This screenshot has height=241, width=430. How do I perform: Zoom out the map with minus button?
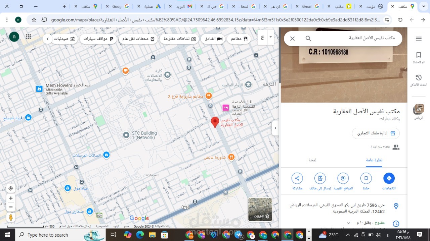(11, 207)
